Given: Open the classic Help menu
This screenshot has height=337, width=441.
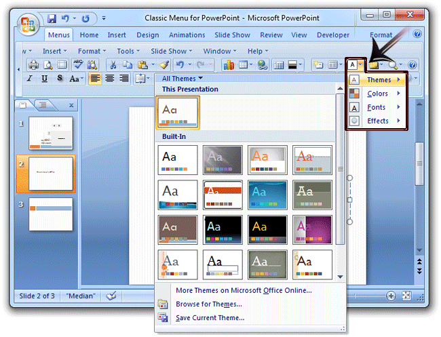Looking at the screenshot, I should 258,51.
